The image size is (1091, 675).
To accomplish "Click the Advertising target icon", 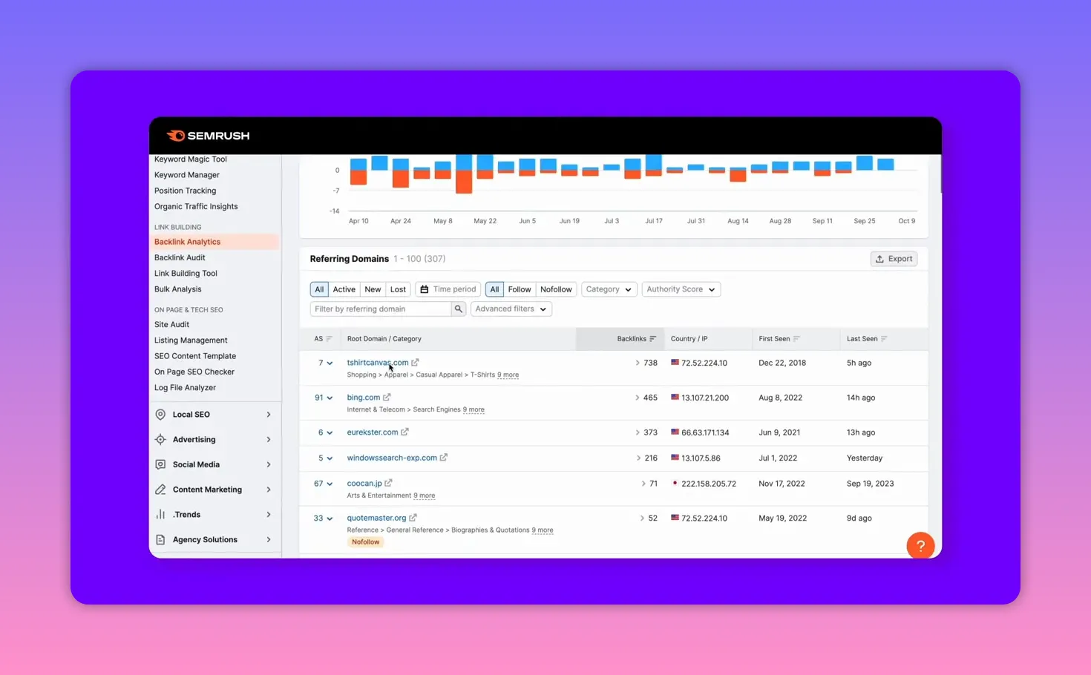I will pos(160,440).
